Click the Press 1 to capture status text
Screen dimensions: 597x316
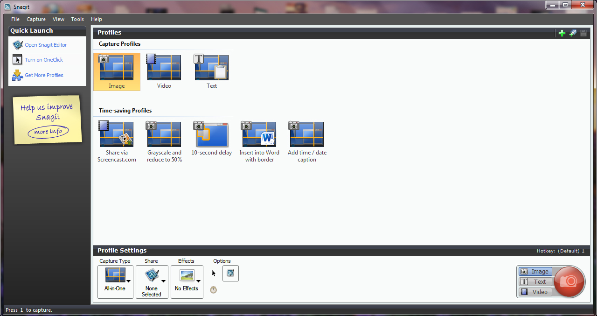coord(29,310)
